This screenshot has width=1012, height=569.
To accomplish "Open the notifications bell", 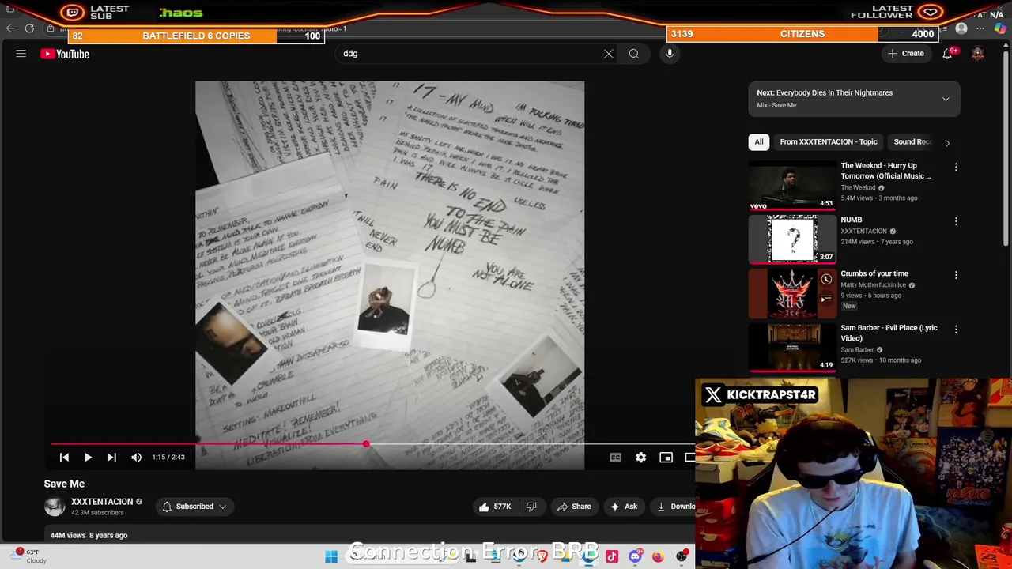I will [947, 54].
